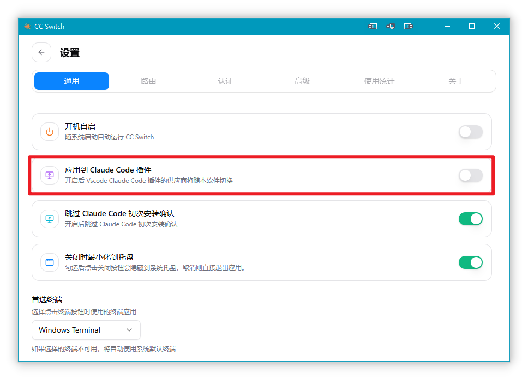Viewport: 528px width, 380px height.
Task: Close the CC Switch window
Action: click(x=497, y=26)
